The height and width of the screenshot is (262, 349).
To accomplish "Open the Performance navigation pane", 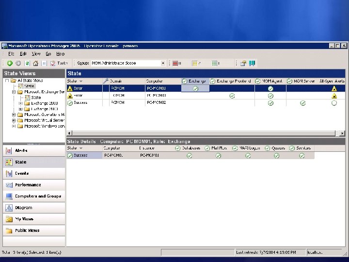I will click(x=34, y=185).
